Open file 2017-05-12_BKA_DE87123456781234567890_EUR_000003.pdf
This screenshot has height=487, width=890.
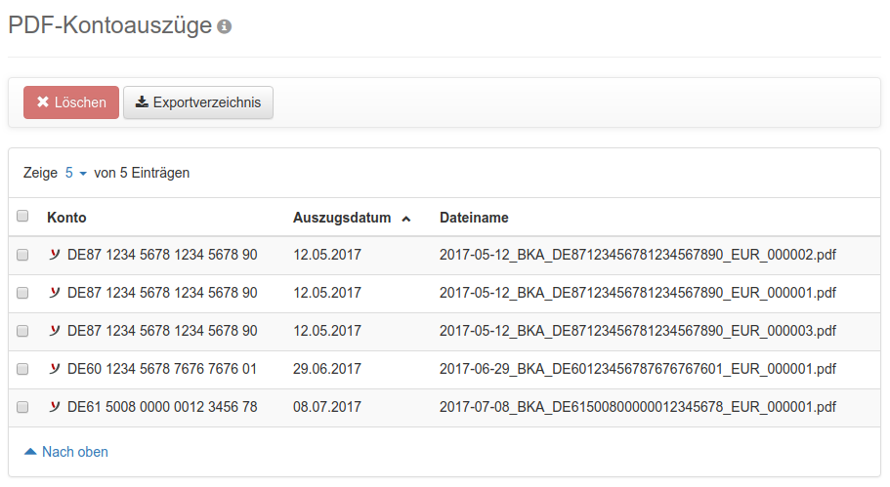(637, 331)
